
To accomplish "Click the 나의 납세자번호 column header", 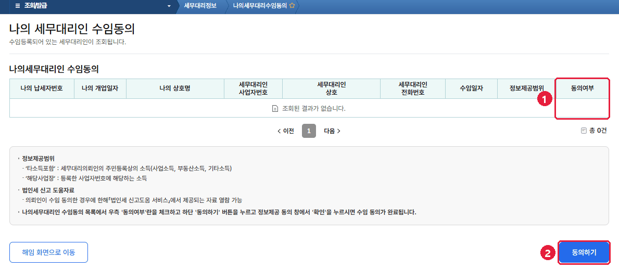I will coord(42,89).
